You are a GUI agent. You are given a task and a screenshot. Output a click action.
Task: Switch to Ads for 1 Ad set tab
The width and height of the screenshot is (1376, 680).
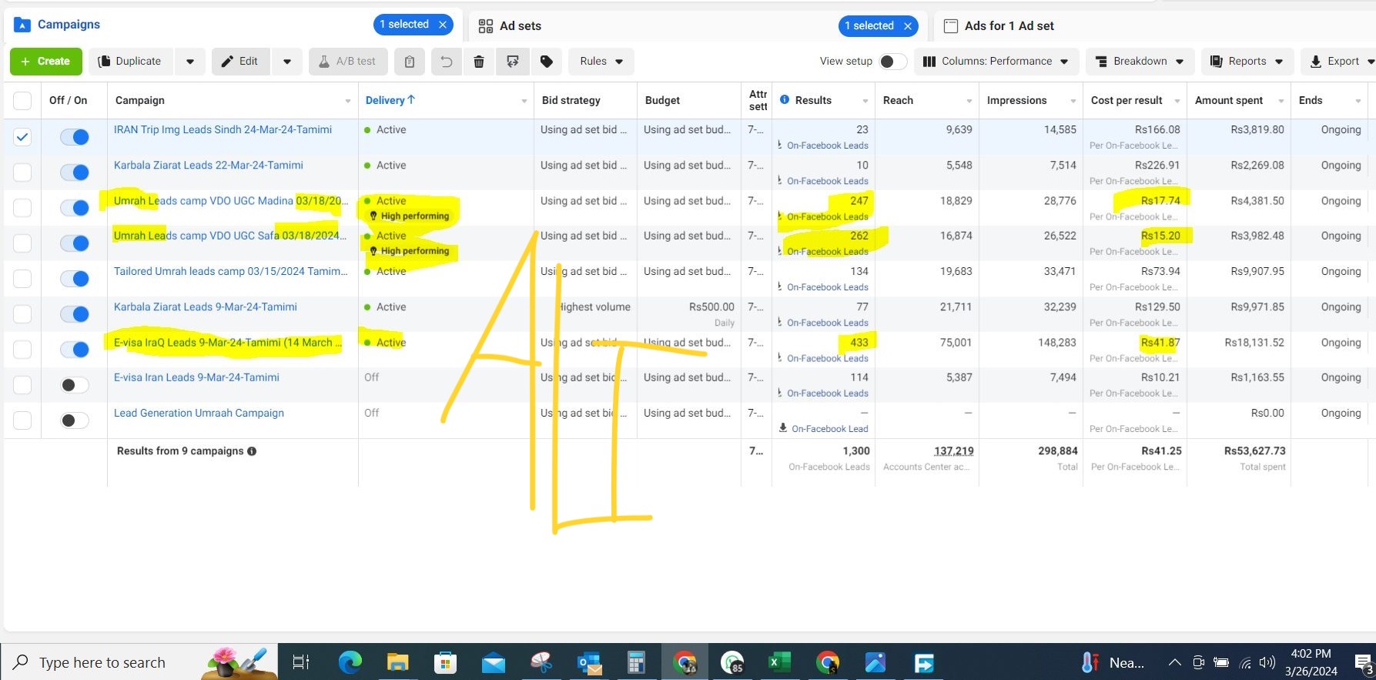[1009, 25]
